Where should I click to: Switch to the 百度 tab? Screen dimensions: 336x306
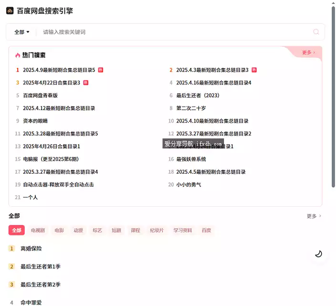(206, 230)
